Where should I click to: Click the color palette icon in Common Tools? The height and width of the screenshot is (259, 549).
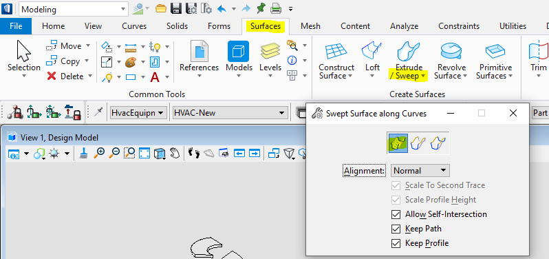pos(130,62)
